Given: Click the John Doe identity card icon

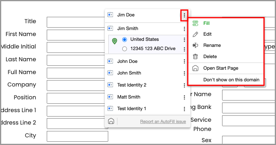Looking at the screenshot, I should coord(110,61).
